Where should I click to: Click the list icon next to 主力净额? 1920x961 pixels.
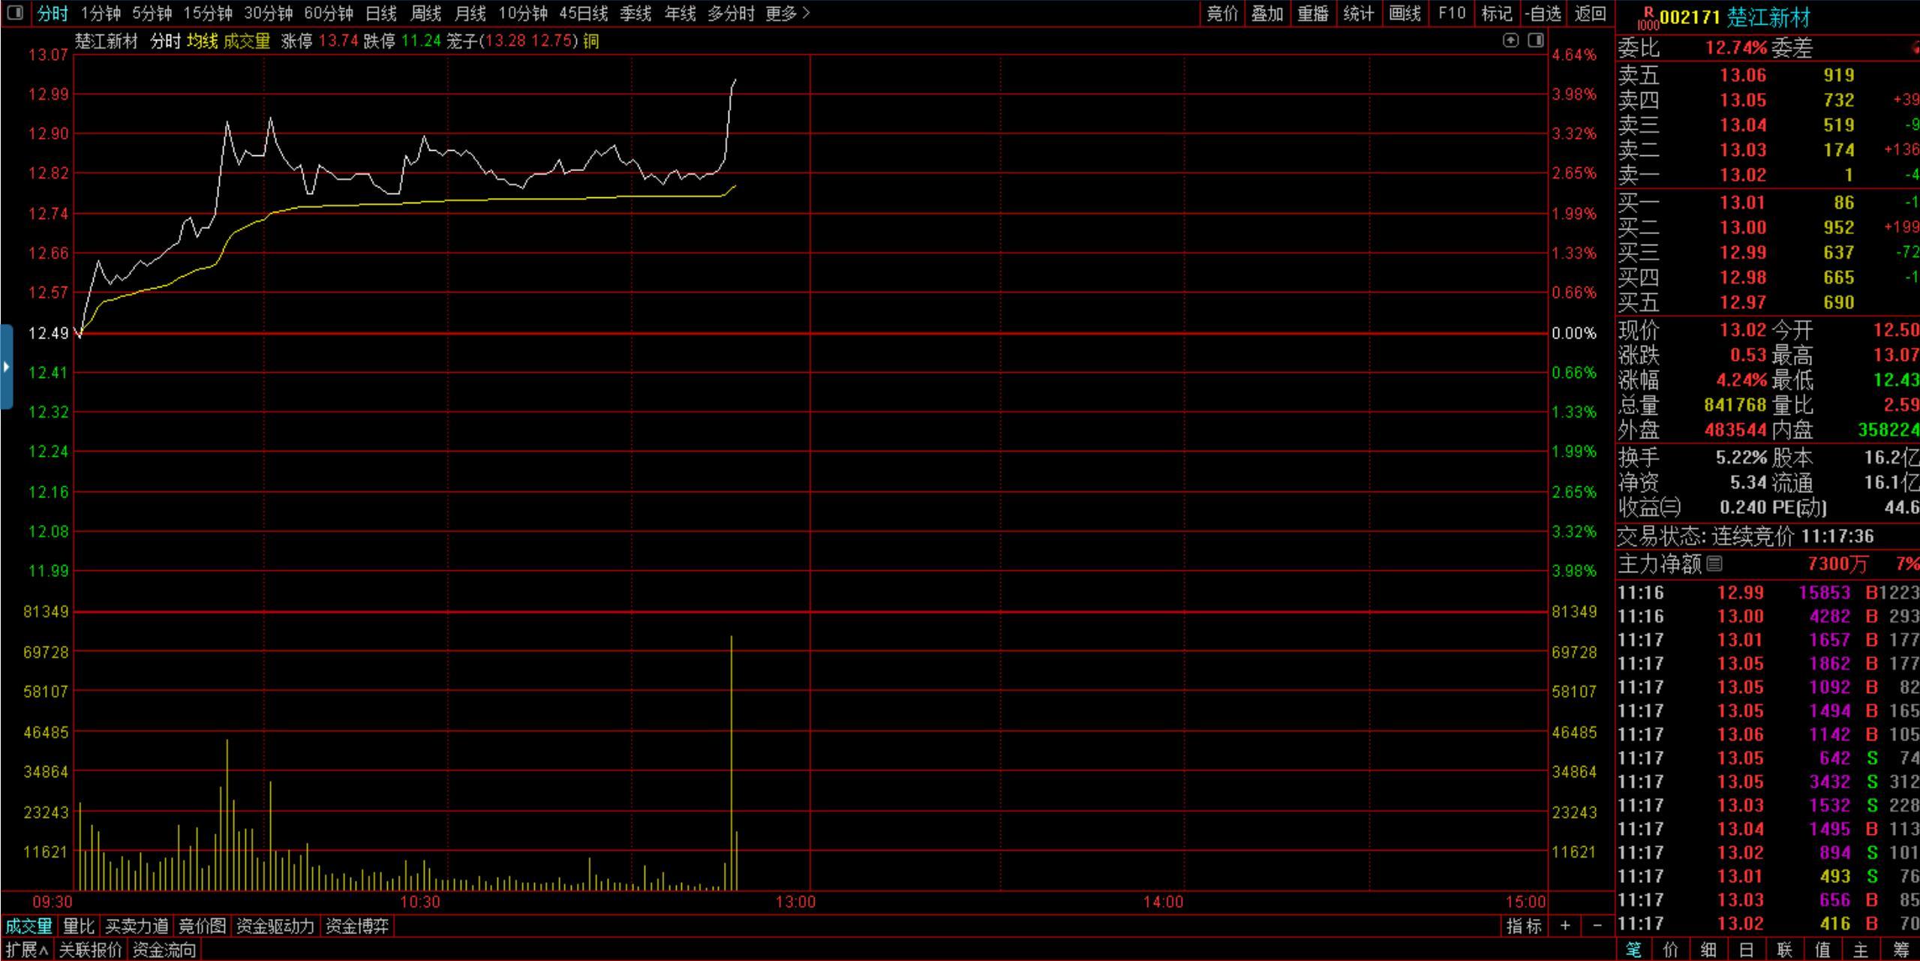(x=1714, y=563)
